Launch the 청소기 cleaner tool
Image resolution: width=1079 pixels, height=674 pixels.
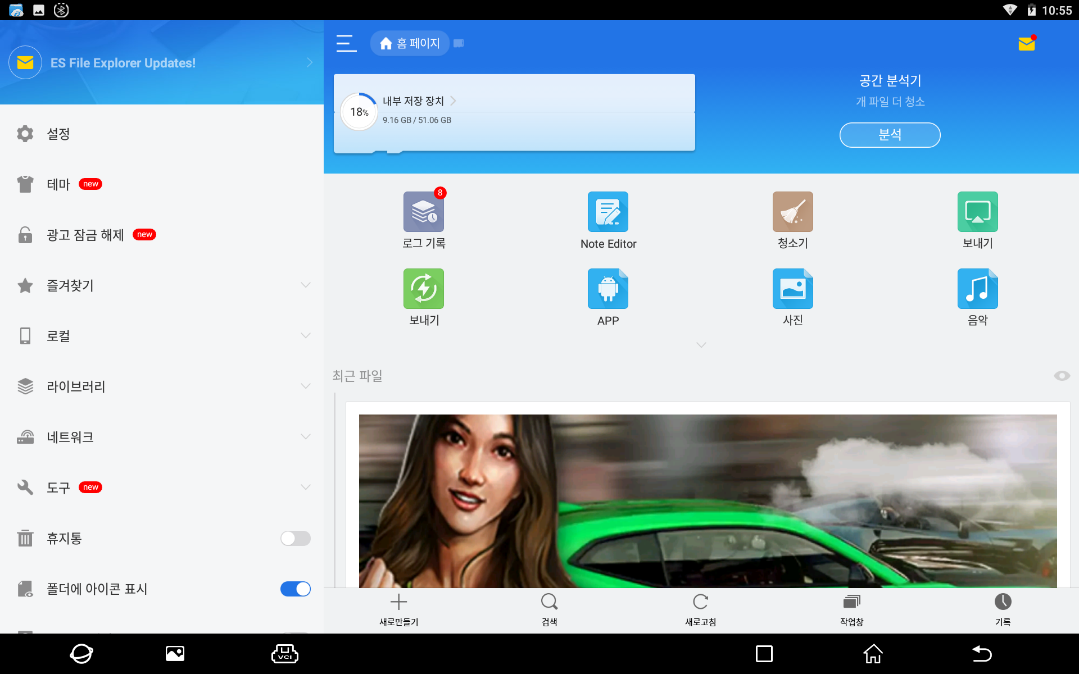coord(793,212)
